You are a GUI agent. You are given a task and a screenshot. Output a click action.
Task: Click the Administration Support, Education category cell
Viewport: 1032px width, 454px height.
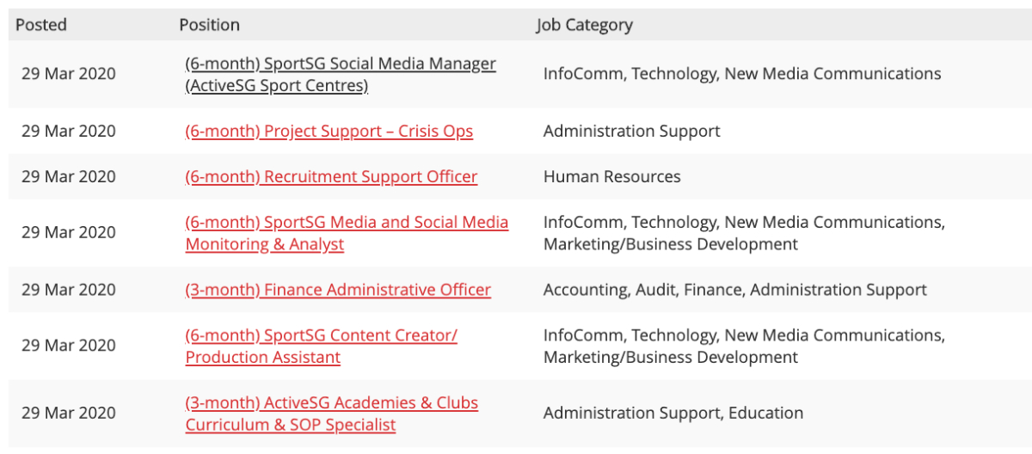click(x=673, y=414)
